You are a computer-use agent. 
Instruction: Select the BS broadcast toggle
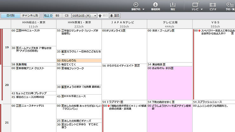click(57, 15)
